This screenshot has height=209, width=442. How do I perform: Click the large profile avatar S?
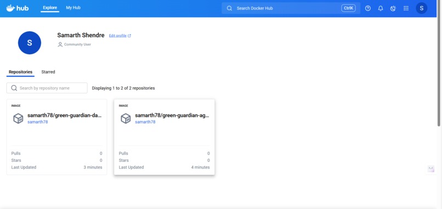[x=30, y=43]
